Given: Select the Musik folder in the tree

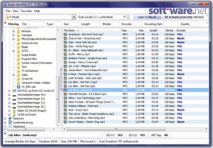Looking at the screenshot, I should (25, 47).
